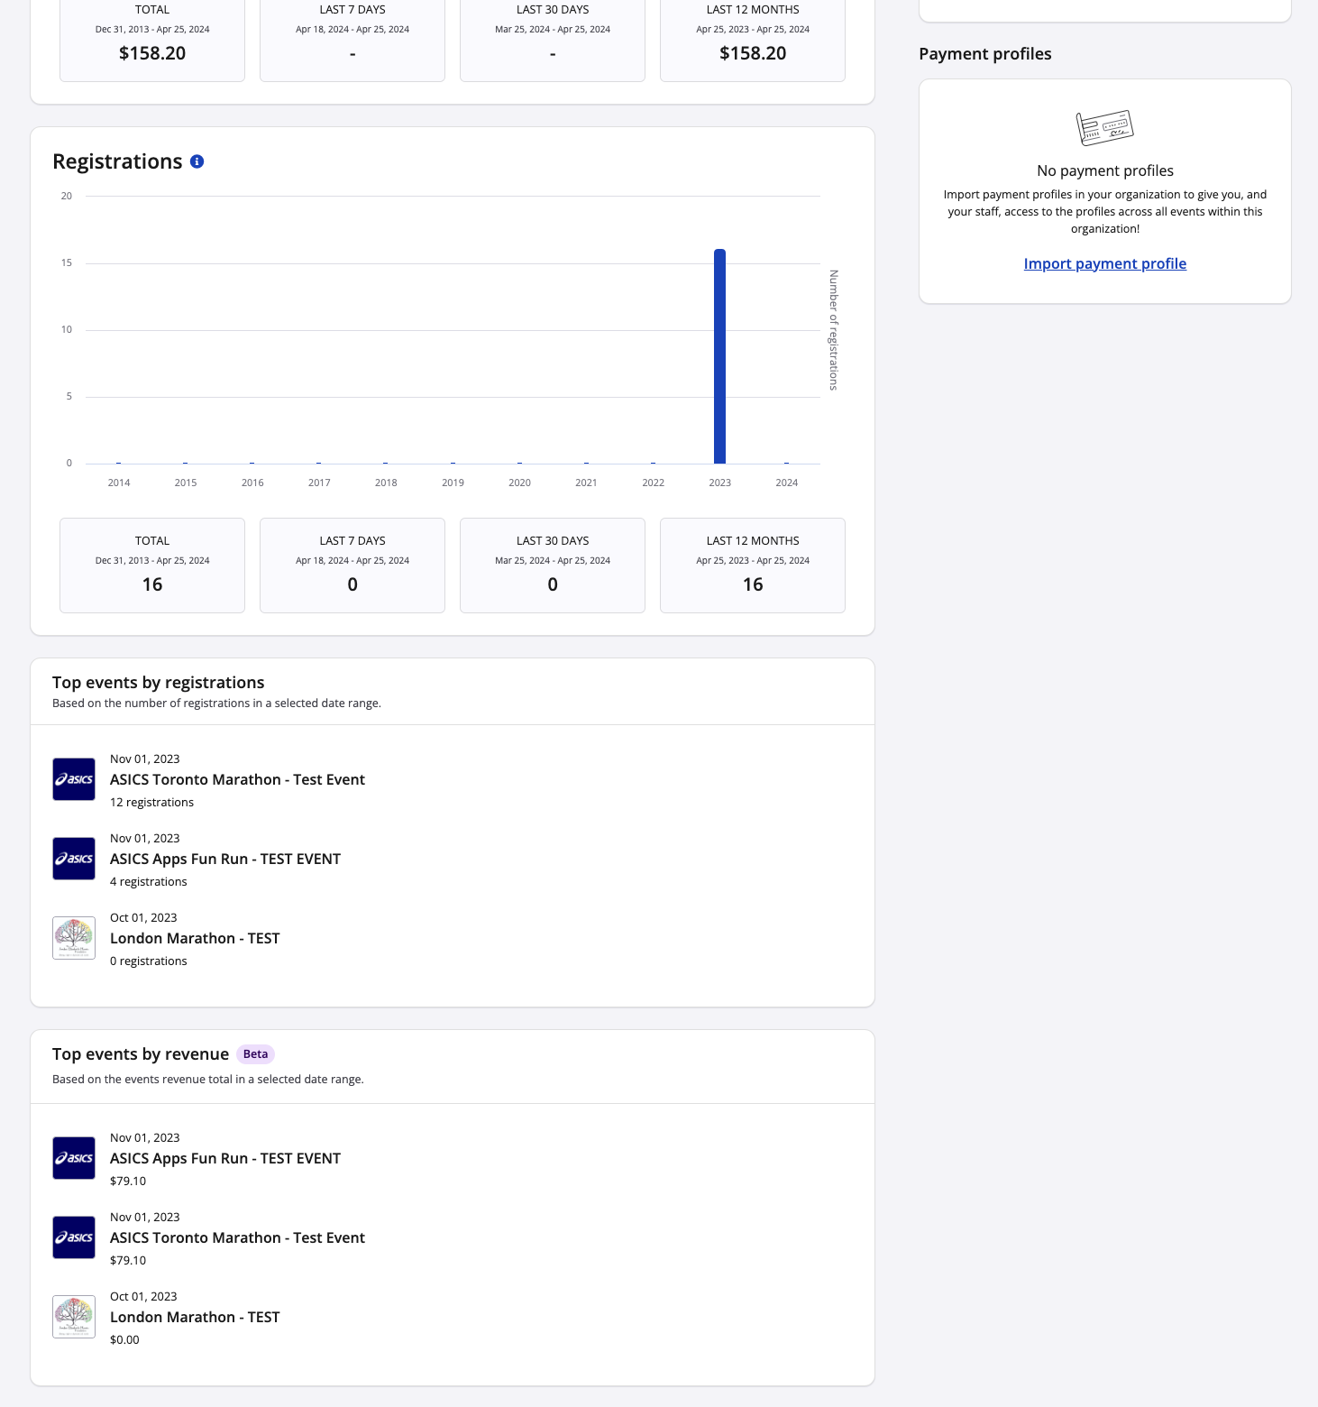The width and height of the screenshot is (1318, 1407).
Task: Select the registrations LAST 7 DAYS card
Action: [352, 566]
